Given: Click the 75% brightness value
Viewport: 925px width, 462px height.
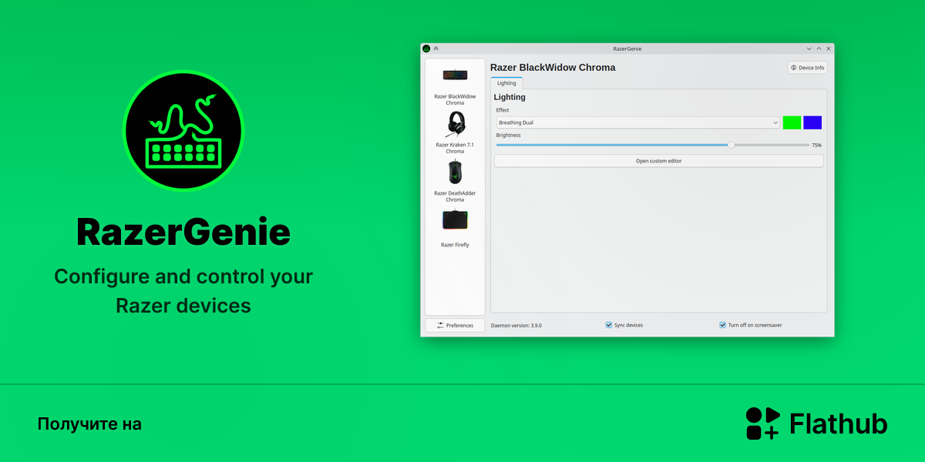Looking at the screenshot, I should [x=816, y=145].
